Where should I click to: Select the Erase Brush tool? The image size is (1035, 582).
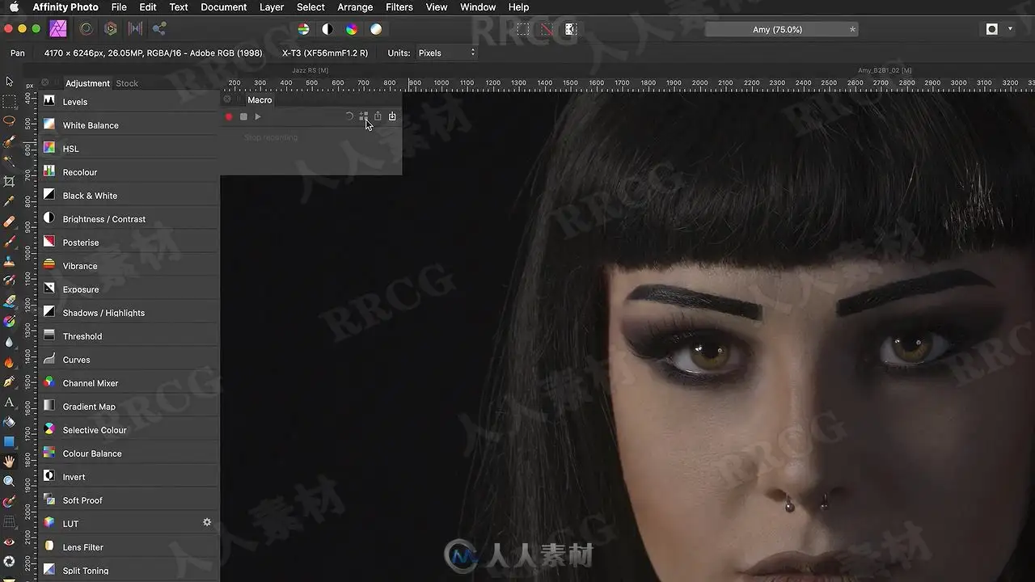pyautogui.click(x=9, y=301)
